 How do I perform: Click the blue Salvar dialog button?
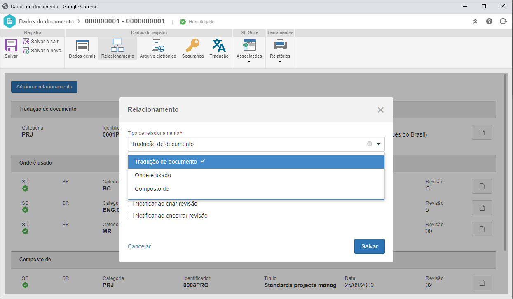[370, 246]
